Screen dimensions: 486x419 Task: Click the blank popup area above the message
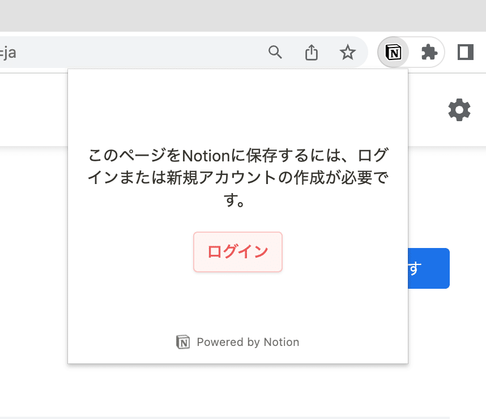(238, 108)
